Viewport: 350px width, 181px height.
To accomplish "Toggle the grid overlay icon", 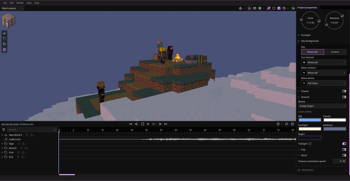I will point(260,8).
